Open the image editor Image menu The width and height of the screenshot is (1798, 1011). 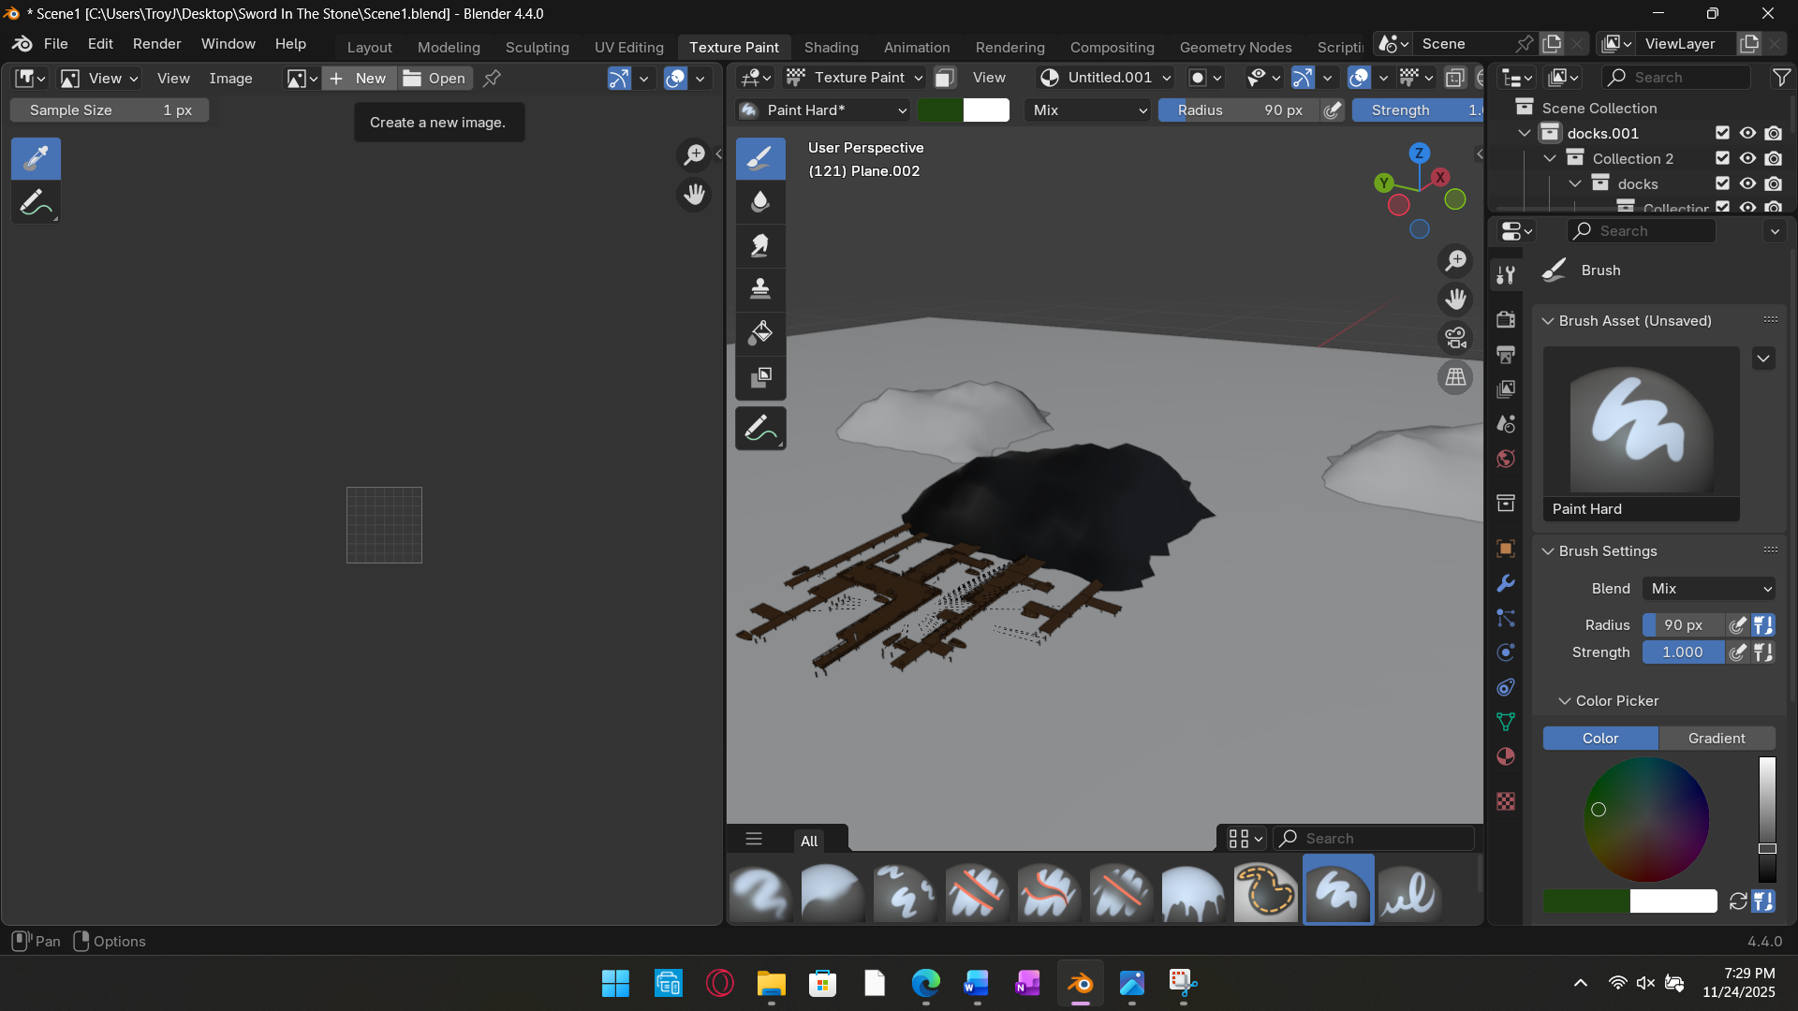coord(230,79)
